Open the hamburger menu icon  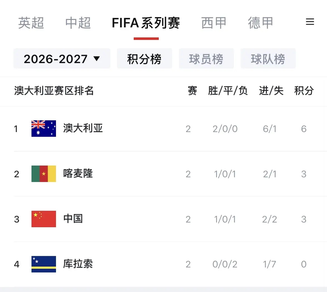click(310, 22)
